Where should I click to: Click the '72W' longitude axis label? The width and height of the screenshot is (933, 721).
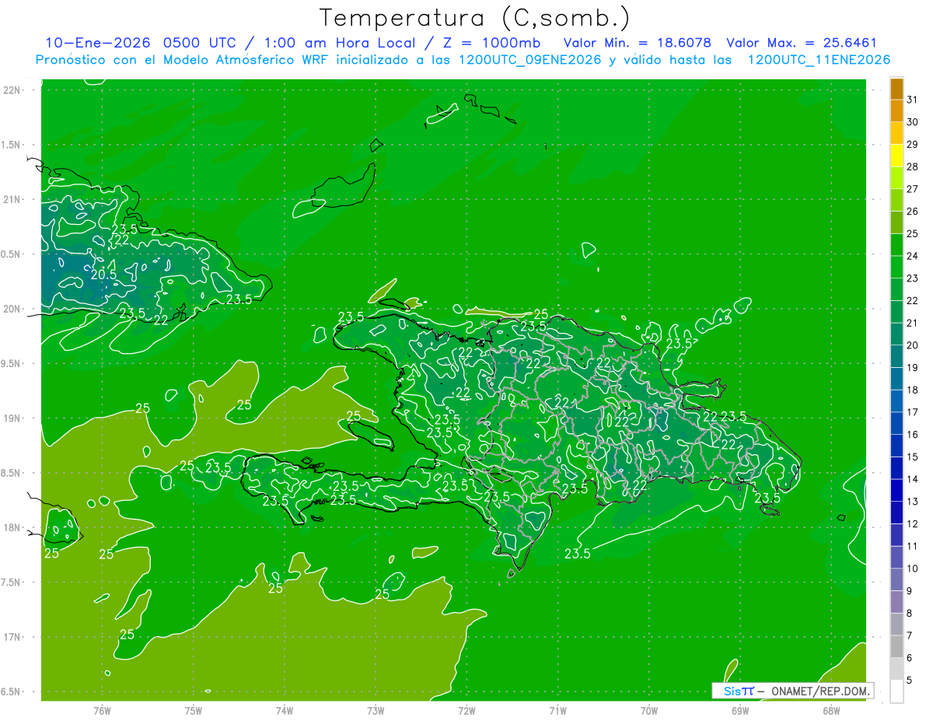(x=466, y=711)
